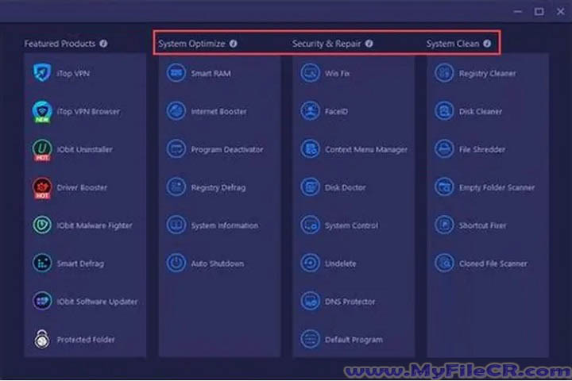
Task: Open the DNS Protector icon
Action: click(310, 301)
